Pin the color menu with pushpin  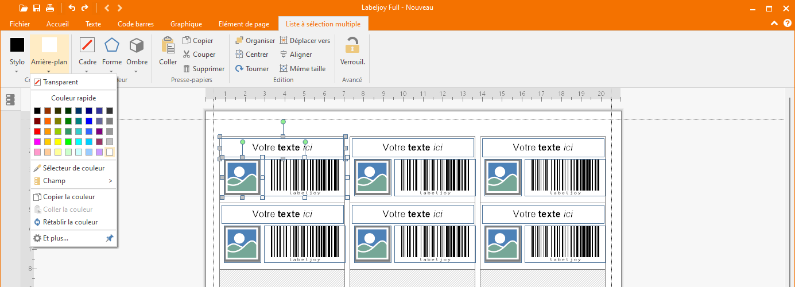click(x=110, y=238)
